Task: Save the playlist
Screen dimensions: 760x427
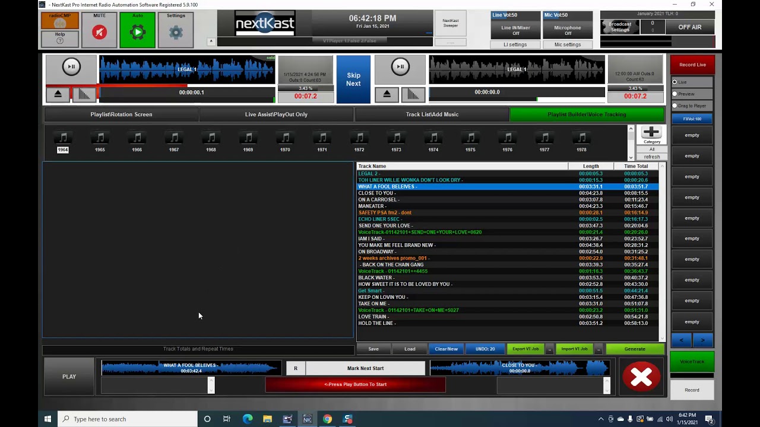Action: coord(373,349)
